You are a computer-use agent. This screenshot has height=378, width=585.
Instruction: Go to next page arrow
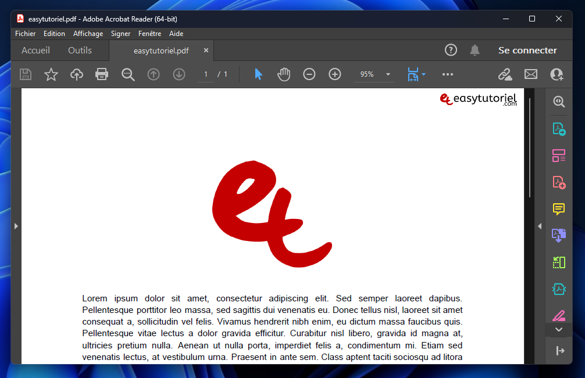179,74
